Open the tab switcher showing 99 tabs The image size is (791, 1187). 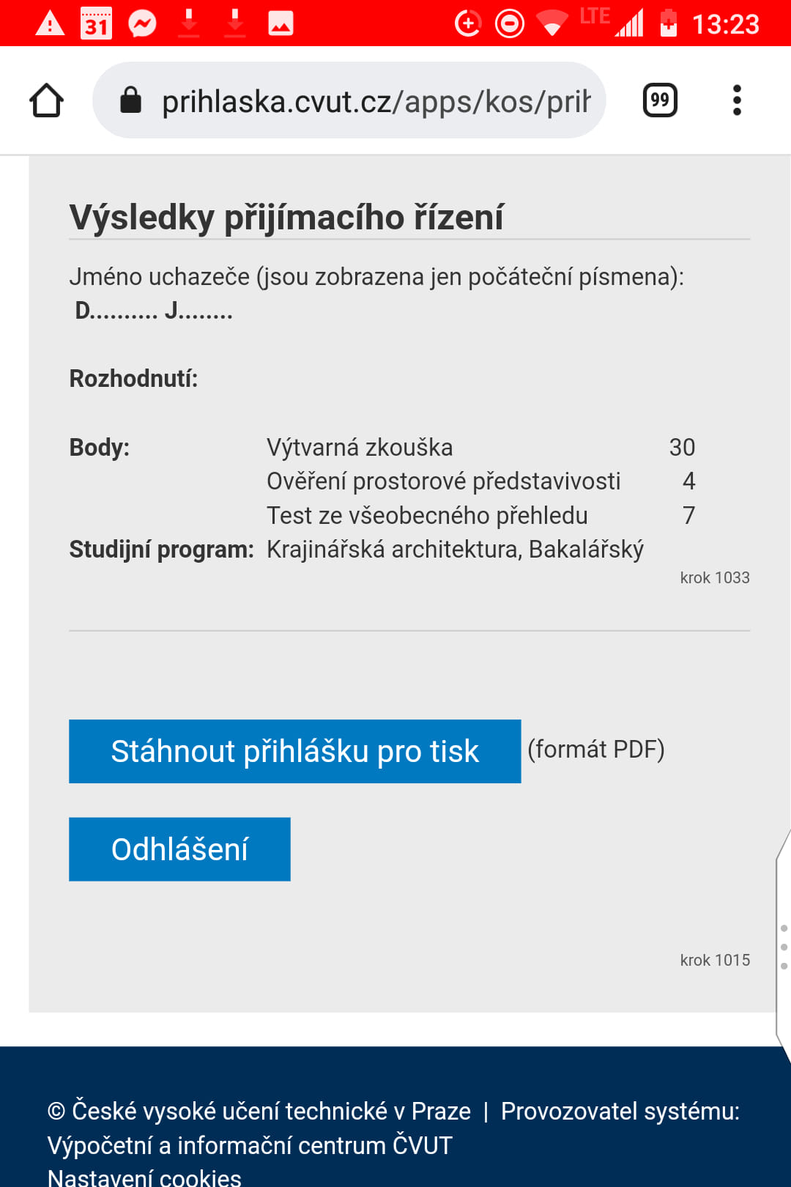point(659,100)
